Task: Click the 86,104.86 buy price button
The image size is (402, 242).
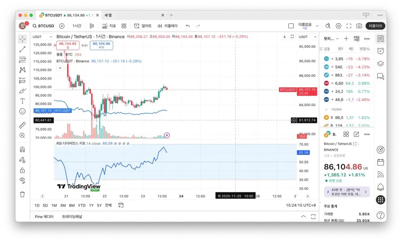Action: coord(102,45)
